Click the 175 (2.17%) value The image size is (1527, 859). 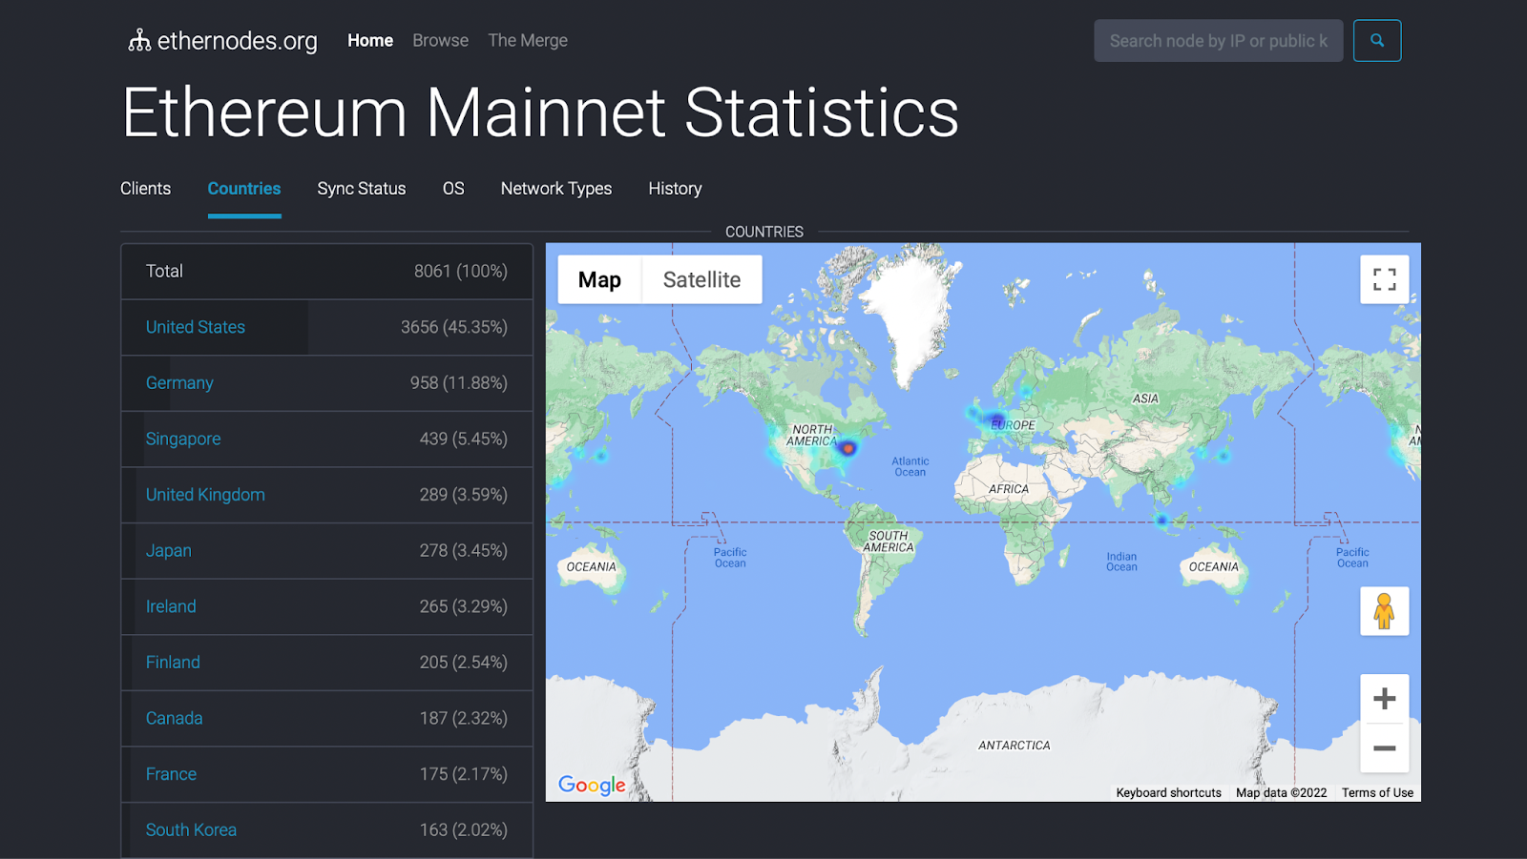click(x=464, y=774)
